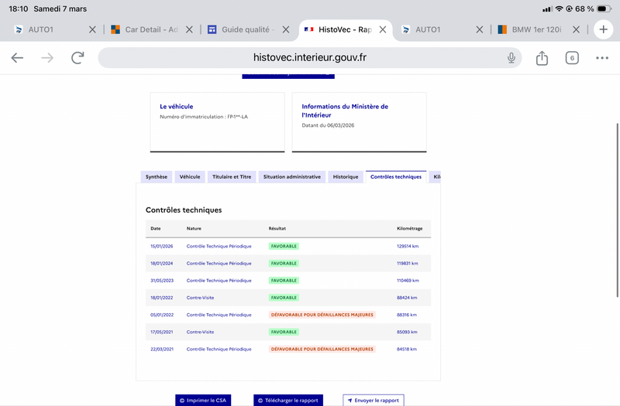
Task: Open the Titulaire et Titre tab
Action: click(231, 177)
